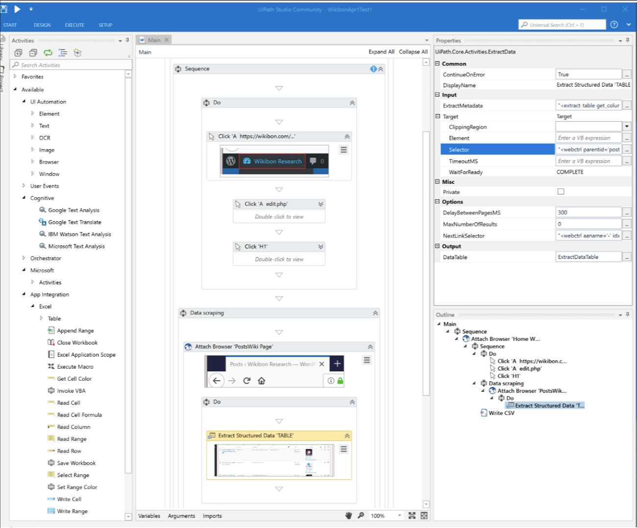Open options menu of Attach Browser activity

pos(367,360)
